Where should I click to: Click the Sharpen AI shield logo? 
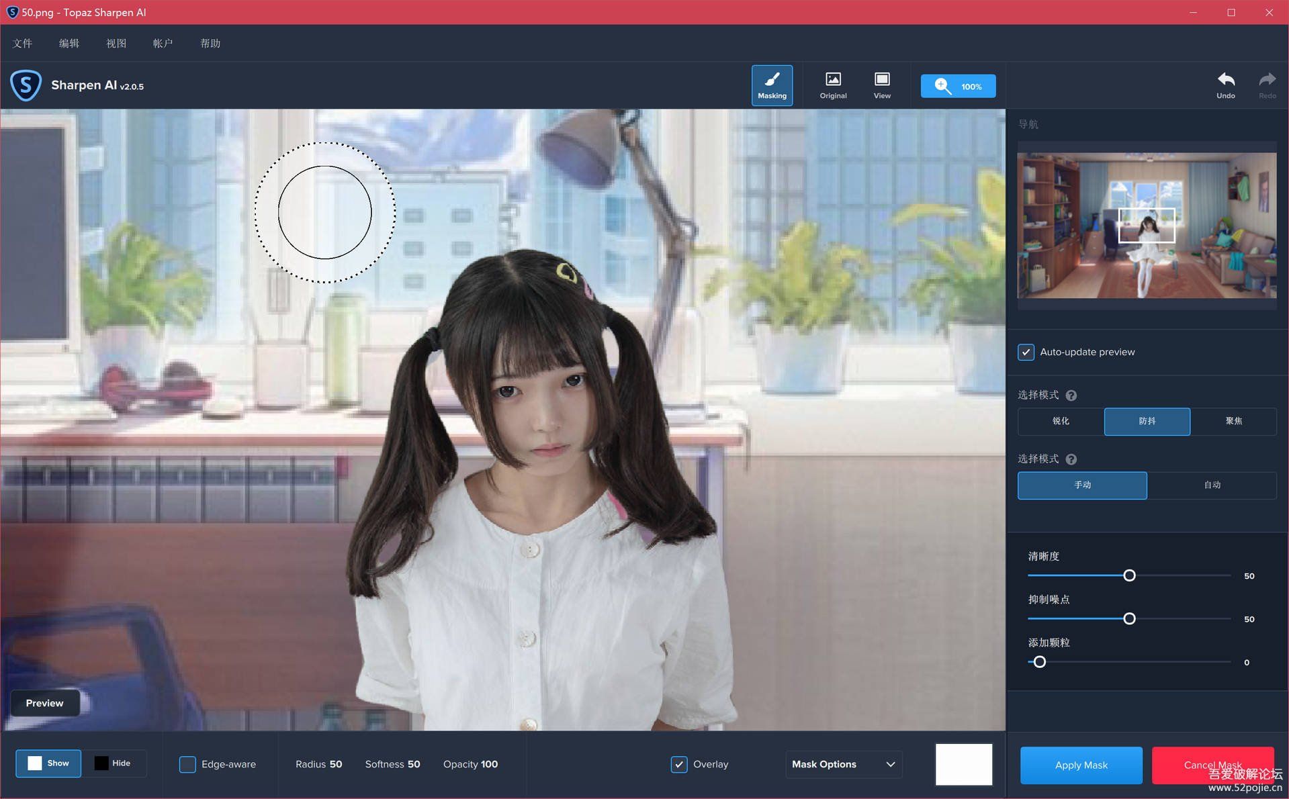(x=26, y=85)
